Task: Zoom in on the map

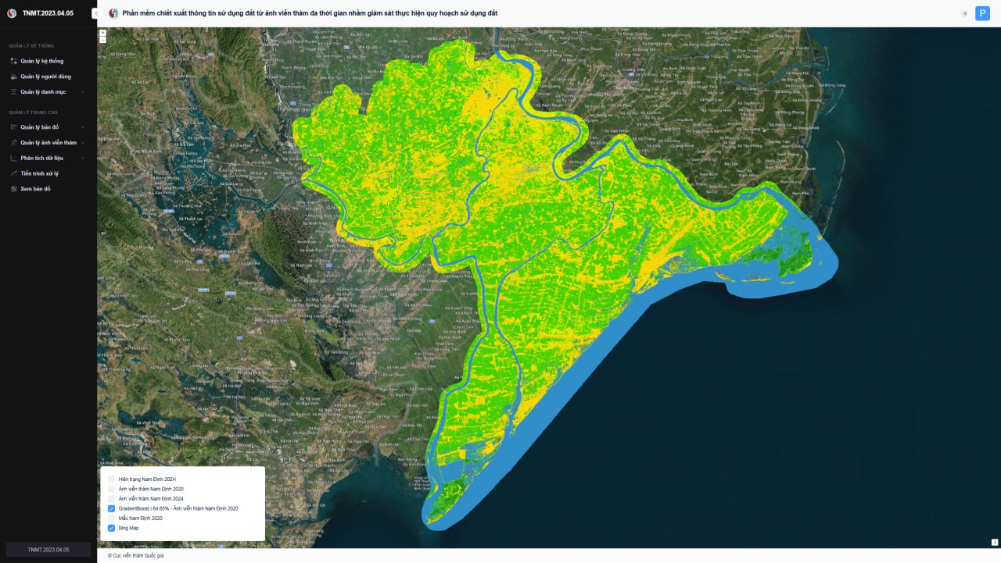Action: [102, 33]
